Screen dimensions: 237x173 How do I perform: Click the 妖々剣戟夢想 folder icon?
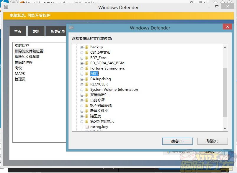(87, 106)
